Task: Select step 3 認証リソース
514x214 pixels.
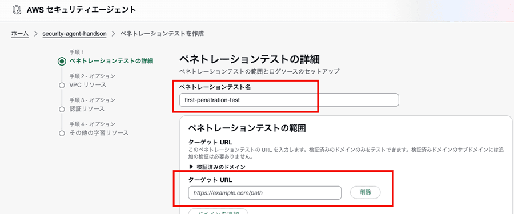Action: click(87, 109)
